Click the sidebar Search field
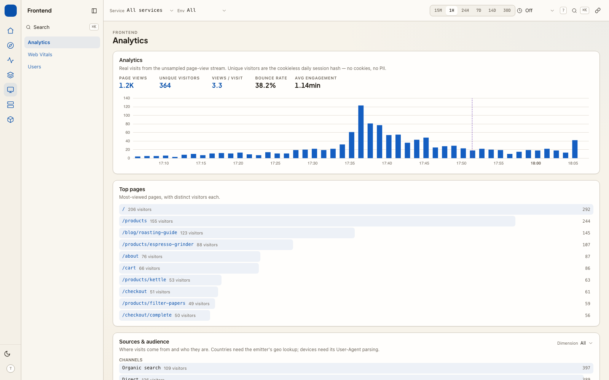The image size is (609, 380). tap(62, 27)
